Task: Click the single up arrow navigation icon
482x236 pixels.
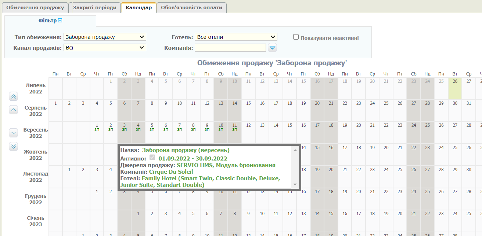Action: pyautogui.click(x=14, y=110)
